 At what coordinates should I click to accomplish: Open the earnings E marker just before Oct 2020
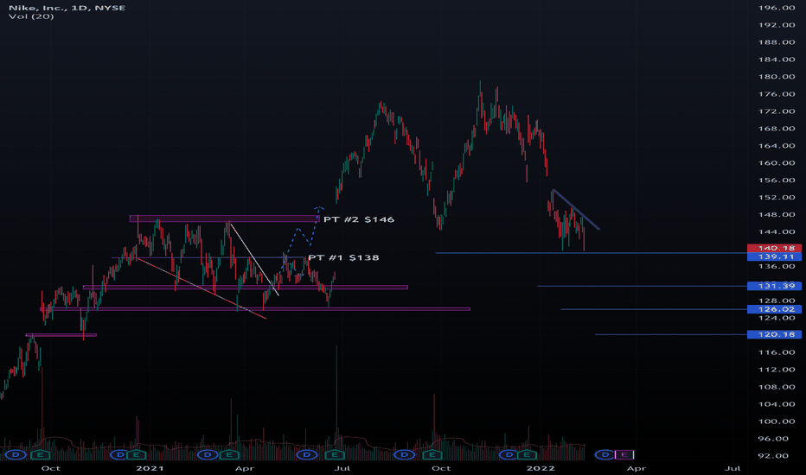tap(40, 455)
